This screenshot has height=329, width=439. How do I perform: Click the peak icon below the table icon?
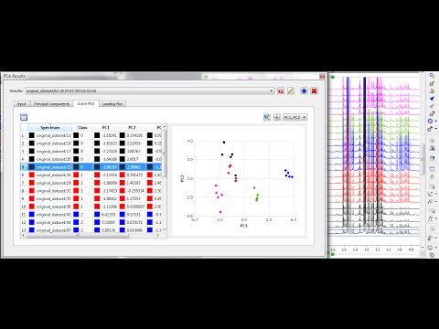click(x=432, y=176)
